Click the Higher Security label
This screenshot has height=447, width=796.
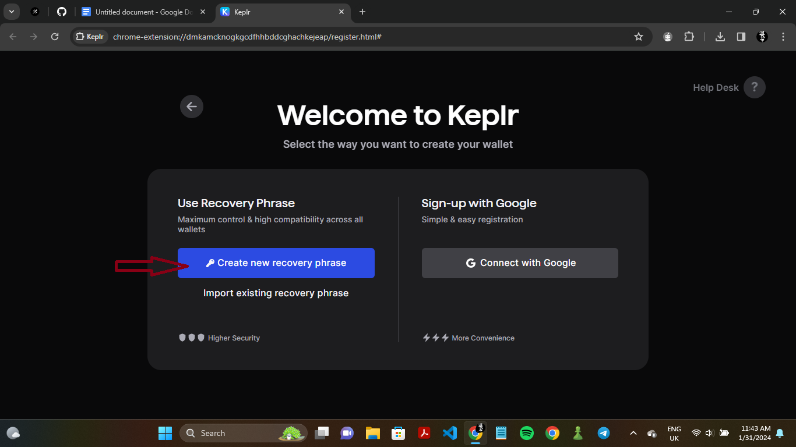[x=234, y=338]
